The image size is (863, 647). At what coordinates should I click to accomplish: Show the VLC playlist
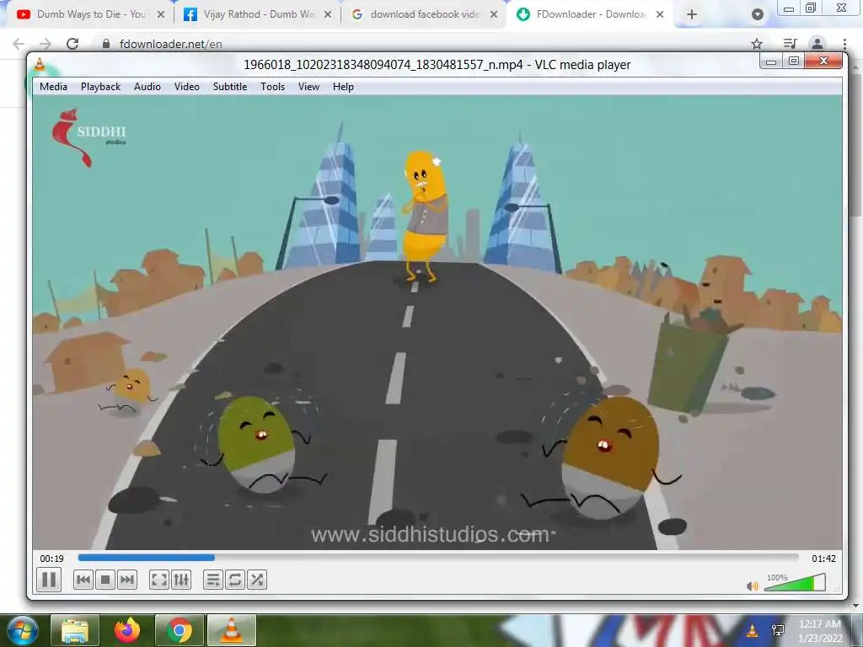(213, 580)
